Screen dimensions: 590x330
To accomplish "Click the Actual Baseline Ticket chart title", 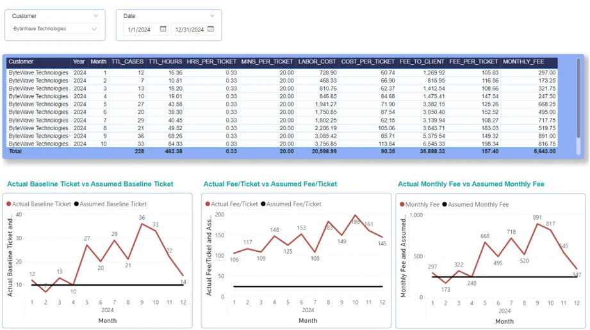I will point(90,184).
